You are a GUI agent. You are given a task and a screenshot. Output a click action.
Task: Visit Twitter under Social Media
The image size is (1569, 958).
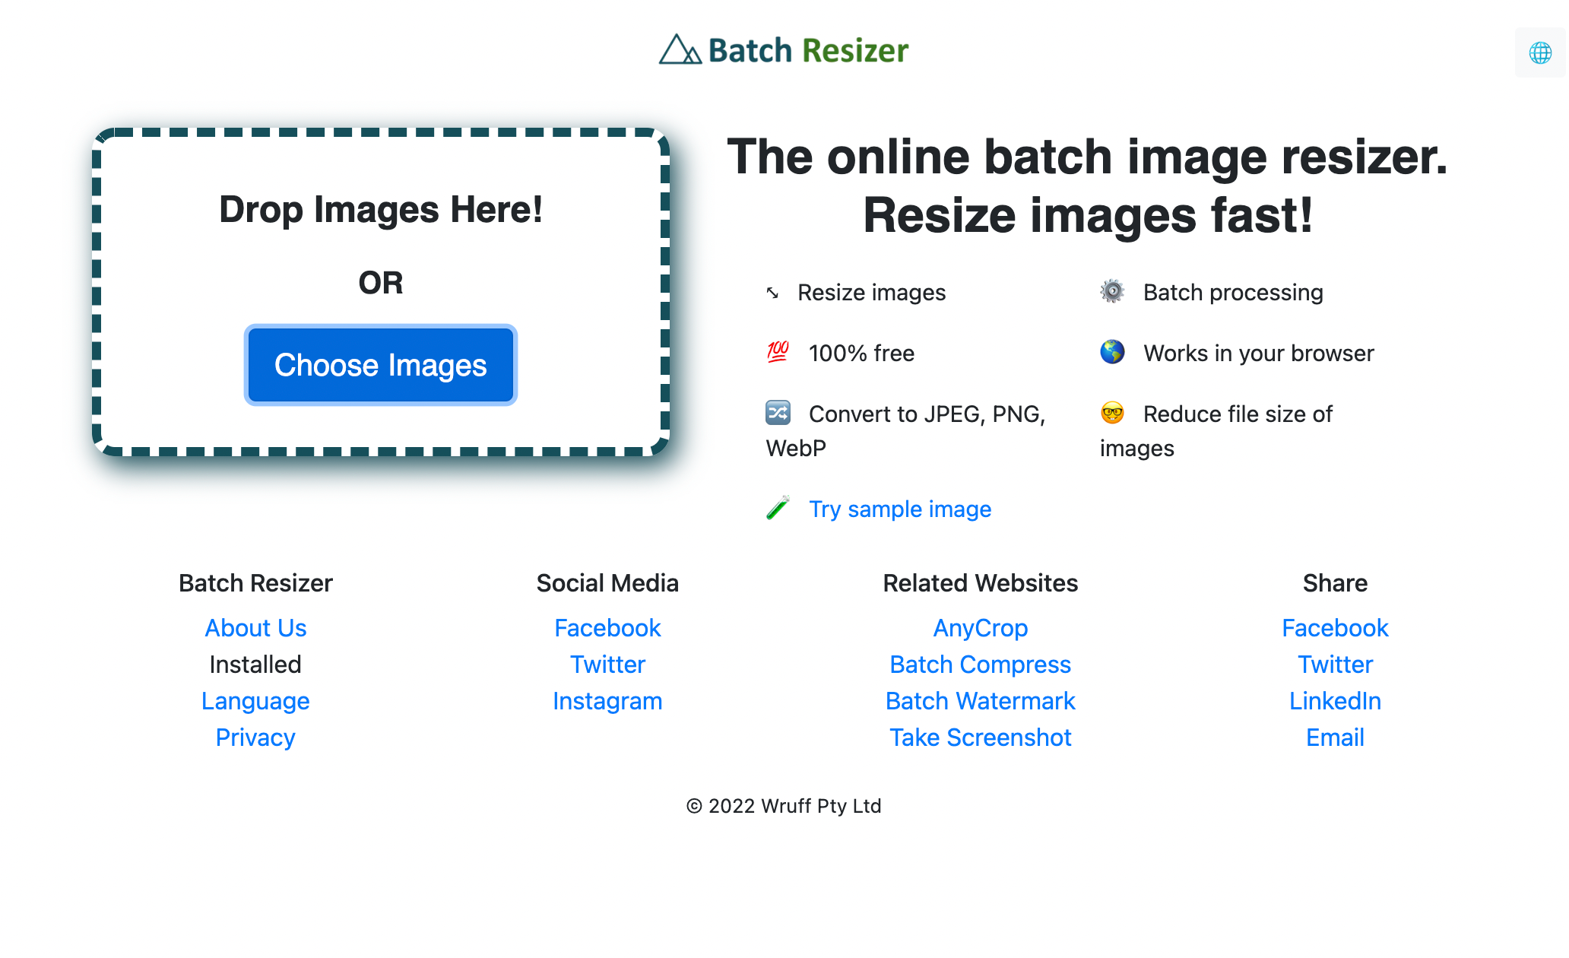tap(607, 665)
